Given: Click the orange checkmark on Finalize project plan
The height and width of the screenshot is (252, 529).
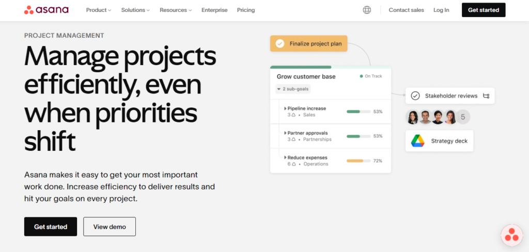Looking at the screenshot, I should [x=279, y=43].
